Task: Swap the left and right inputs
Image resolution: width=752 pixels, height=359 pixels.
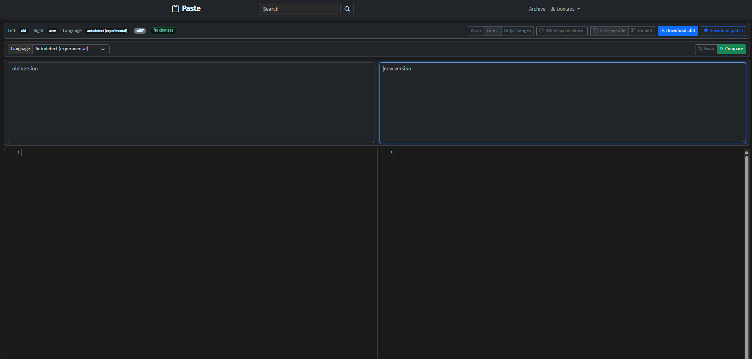Action: click(x=706, y=49)
